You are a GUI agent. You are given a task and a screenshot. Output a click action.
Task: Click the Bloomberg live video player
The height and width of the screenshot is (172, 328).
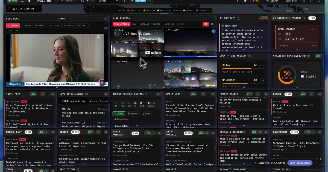tap(57, 60)
